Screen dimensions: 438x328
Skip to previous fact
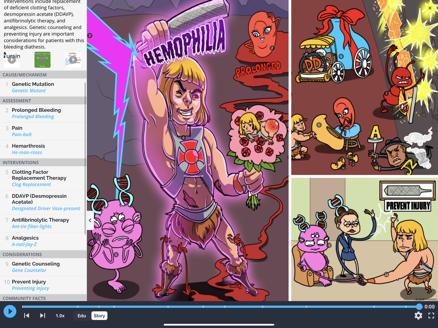coord(27,316)
